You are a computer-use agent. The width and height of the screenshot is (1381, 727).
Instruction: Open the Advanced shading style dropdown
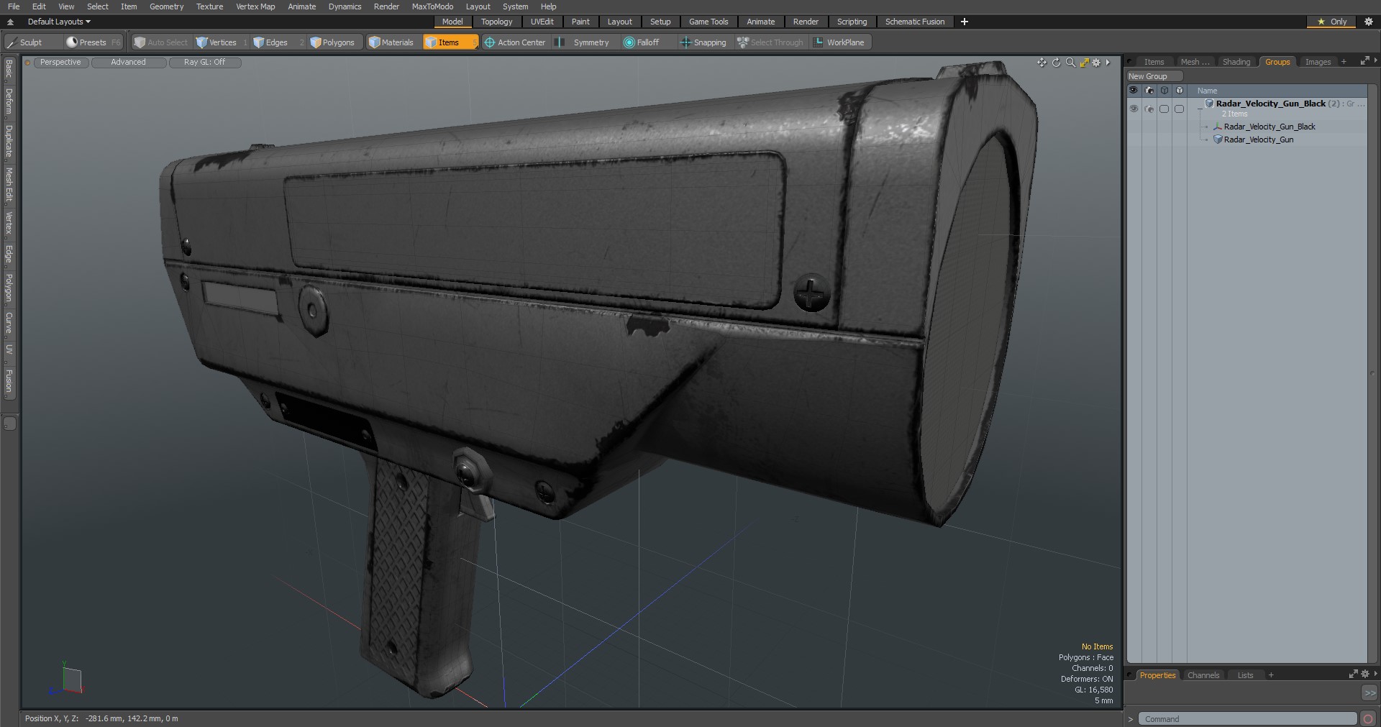click(129, 63)
